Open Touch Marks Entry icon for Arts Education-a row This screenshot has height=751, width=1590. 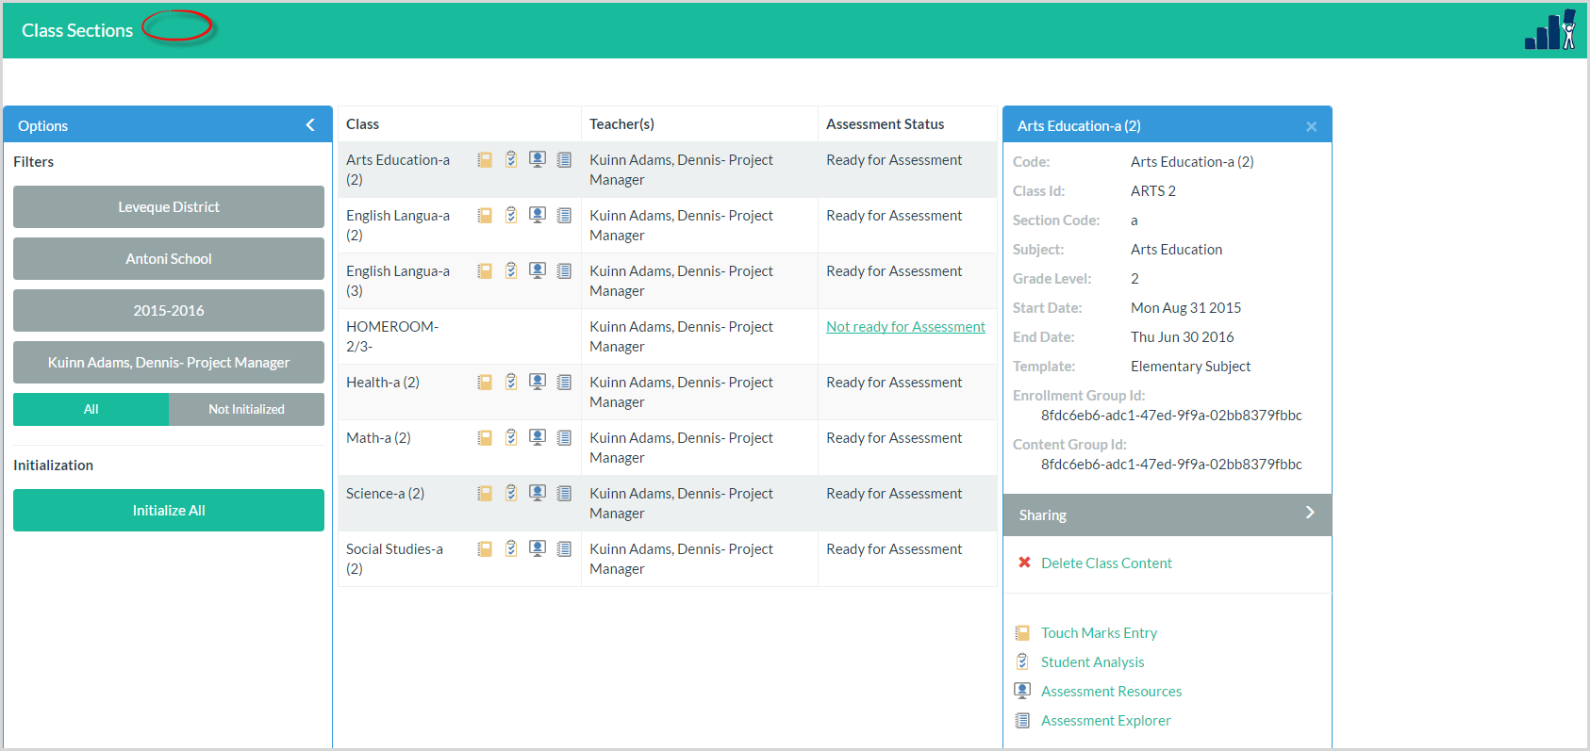coord(485,160)
